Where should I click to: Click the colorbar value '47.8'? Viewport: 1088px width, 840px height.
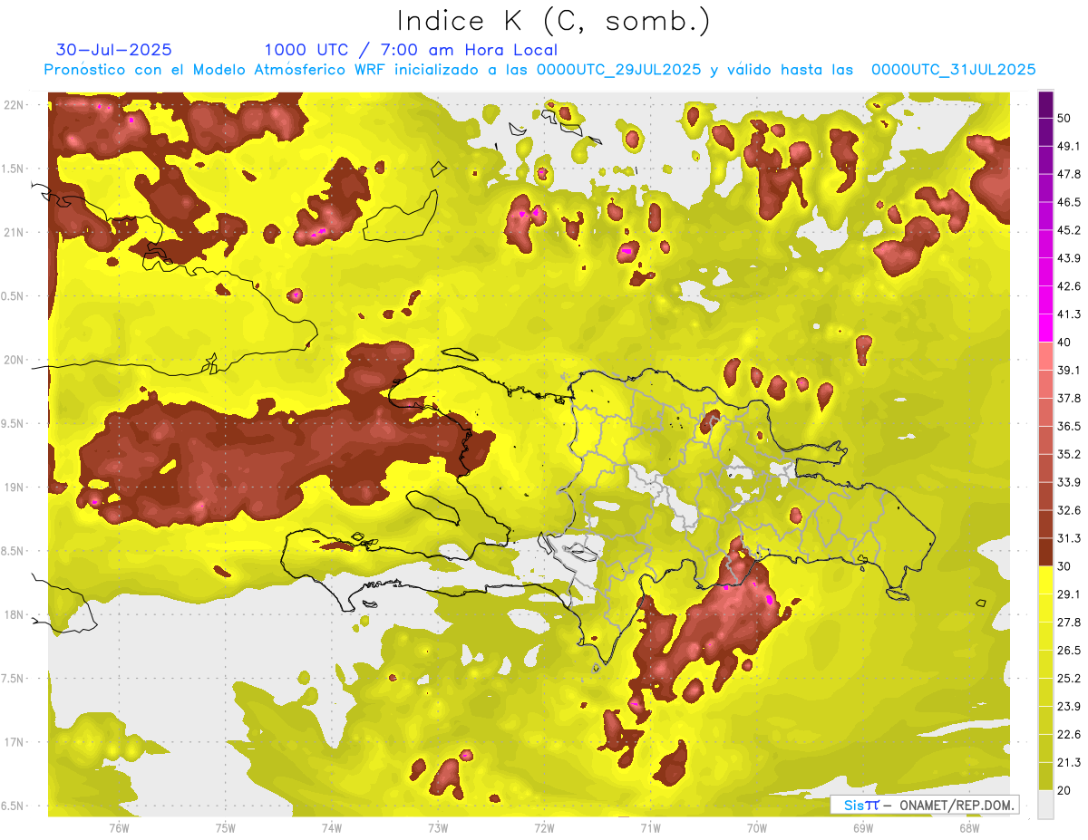[1069, 174]
